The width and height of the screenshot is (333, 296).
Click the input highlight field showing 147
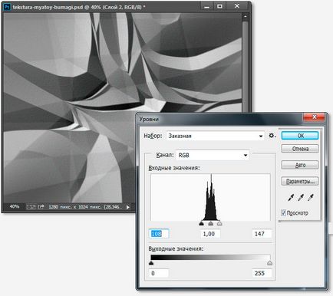[x=262, y=234]
